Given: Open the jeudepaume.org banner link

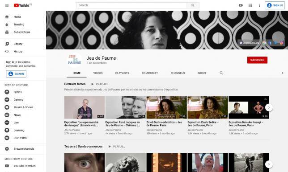Looking at the screenshot, I should (249, 43).
